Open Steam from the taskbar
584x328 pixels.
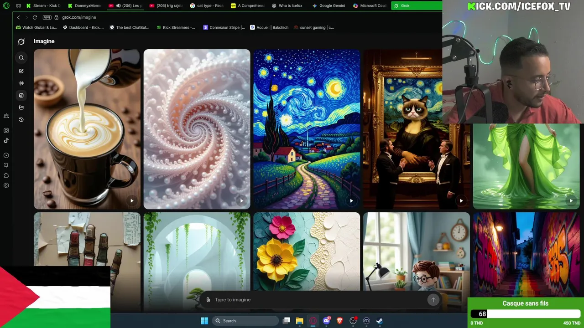coord(380,321)
